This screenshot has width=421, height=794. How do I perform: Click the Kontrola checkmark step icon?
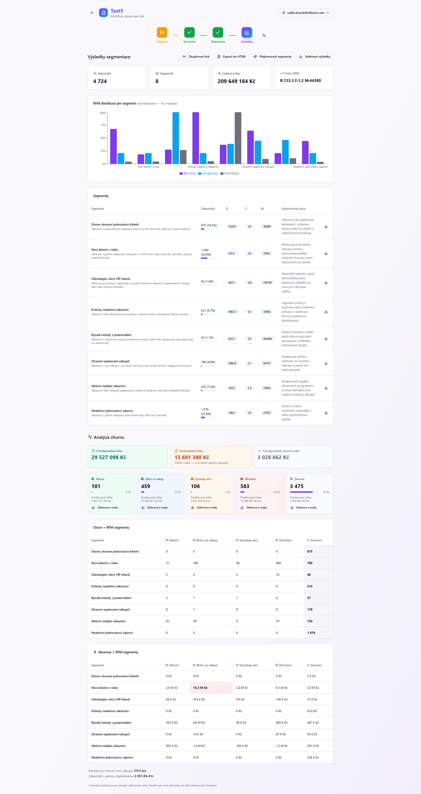tap(189, 32)
